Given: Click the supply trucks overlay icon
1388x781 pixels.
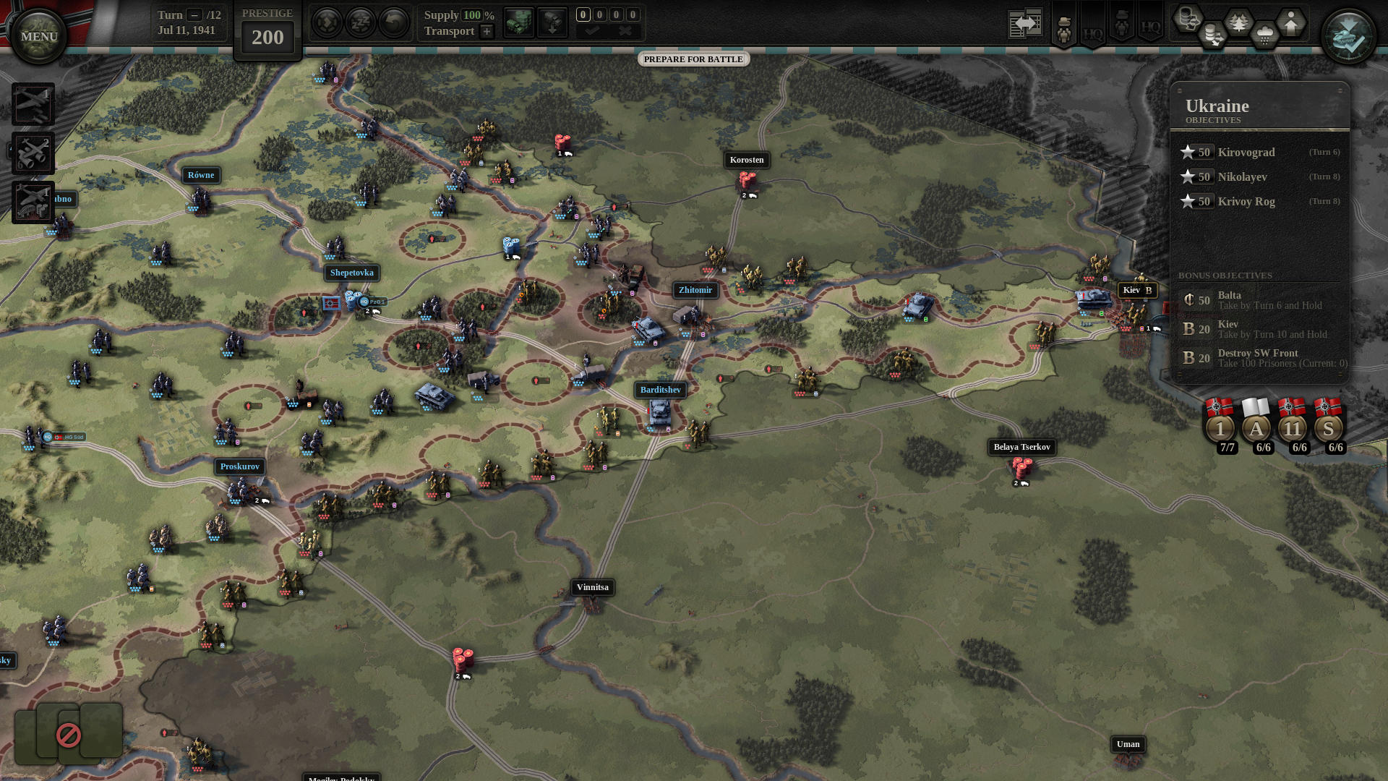Looking at the screenshot, I should pos(1188,21).
